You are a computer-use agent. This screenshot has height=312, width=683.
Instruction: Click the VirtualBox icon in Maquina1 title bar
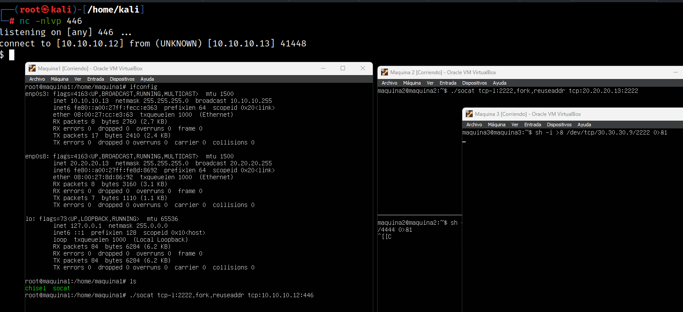point(32,68)
